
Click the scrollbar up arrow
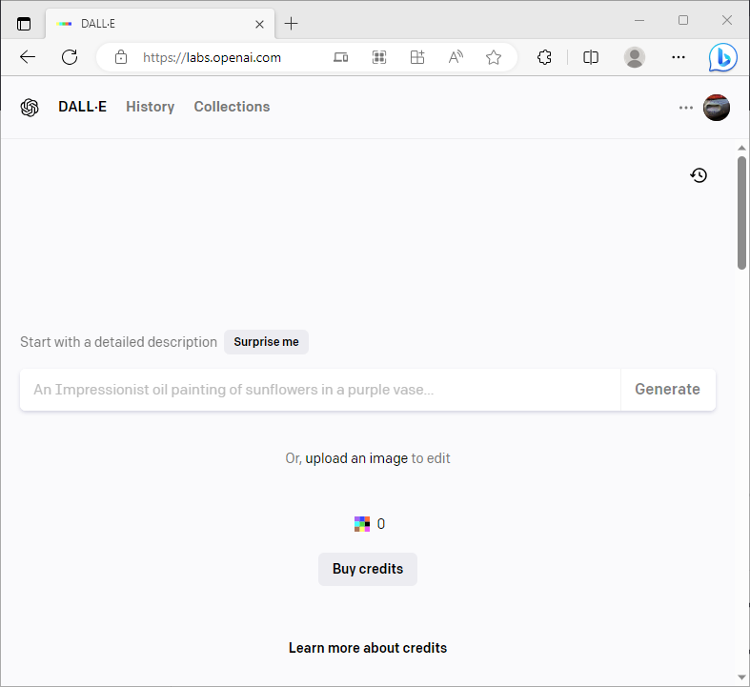(741, 149)
